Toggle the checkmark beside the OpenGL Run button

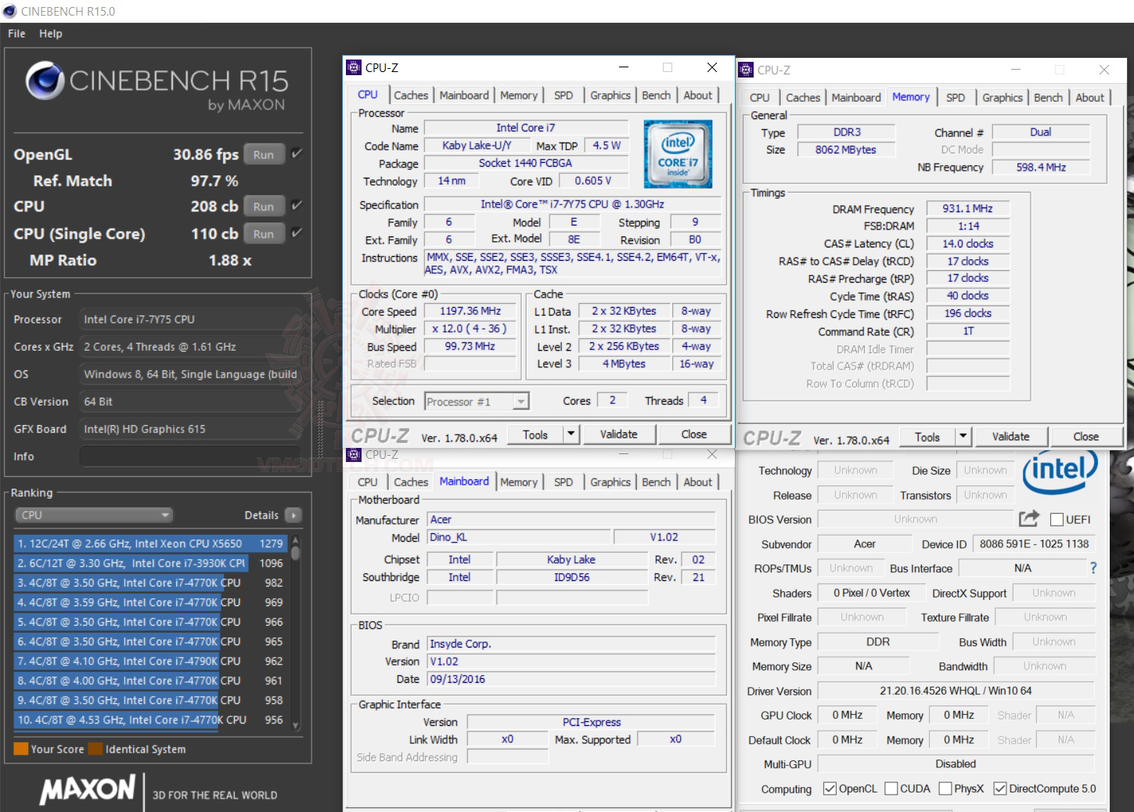pos(297,154)
